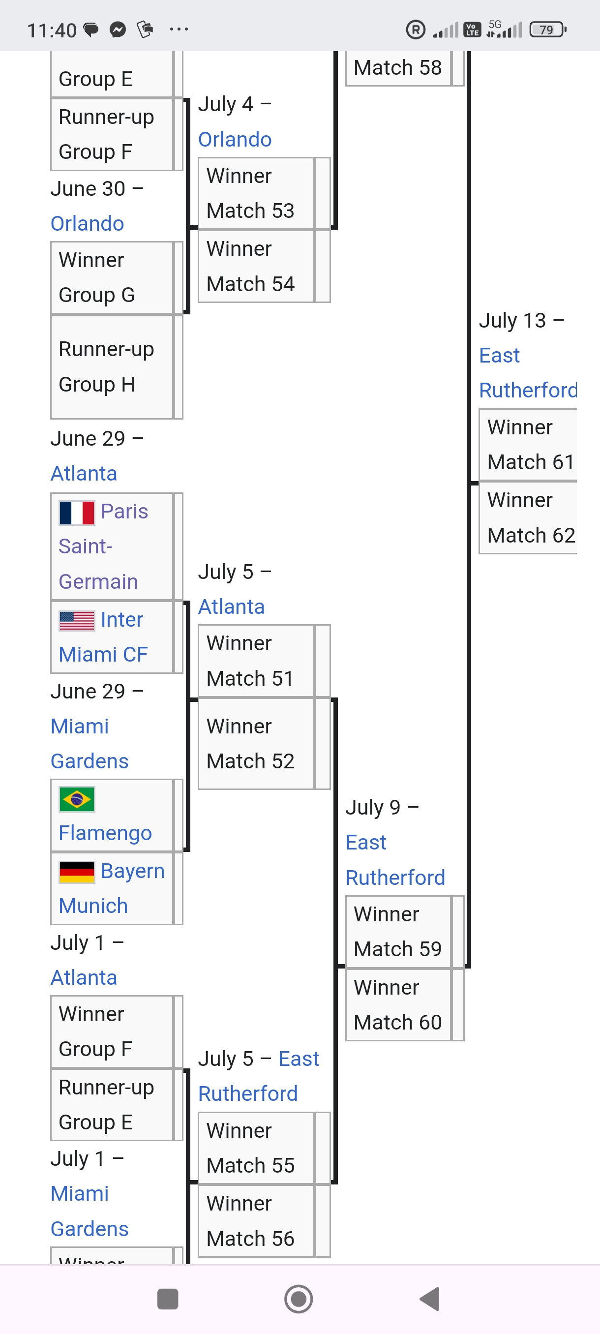Viewport: 600px width, 1334px height.
Task: Open East Rutherford link under July 9
Action: tap(395, 860)
